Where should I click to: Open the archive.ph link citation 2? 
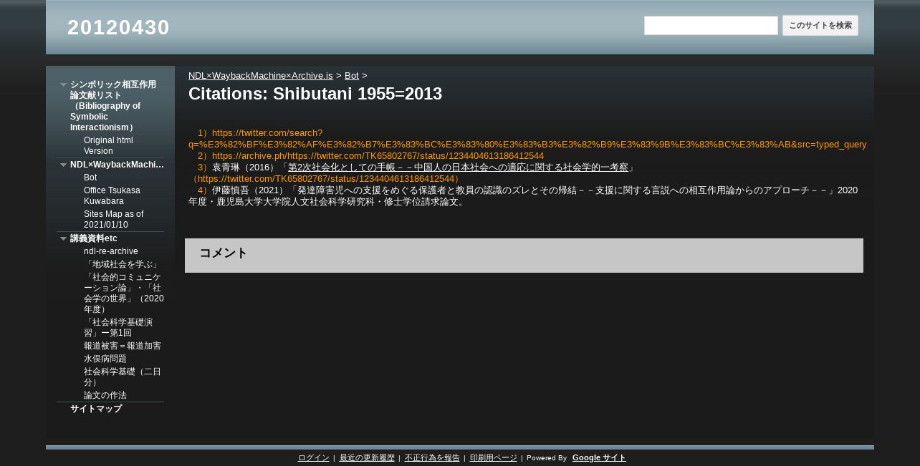[378, 155]
